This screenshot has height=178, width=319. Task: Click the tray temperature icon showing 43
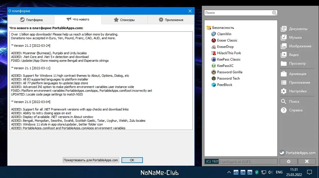tap(236, 172)
